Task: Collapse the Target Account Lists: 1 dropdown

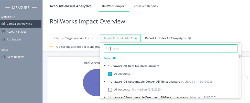Action: click(120, 38)
